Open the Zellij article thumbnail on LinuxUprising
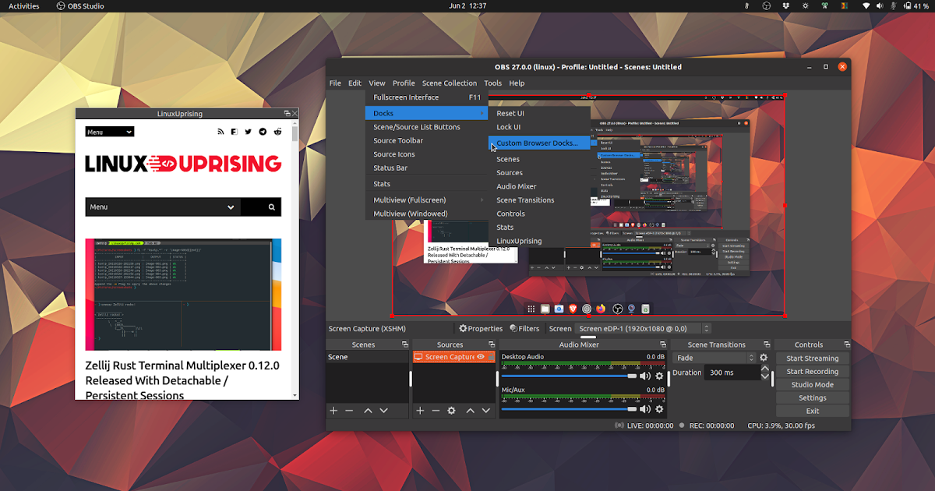935x491 pixels. click(x=183, y=295)
